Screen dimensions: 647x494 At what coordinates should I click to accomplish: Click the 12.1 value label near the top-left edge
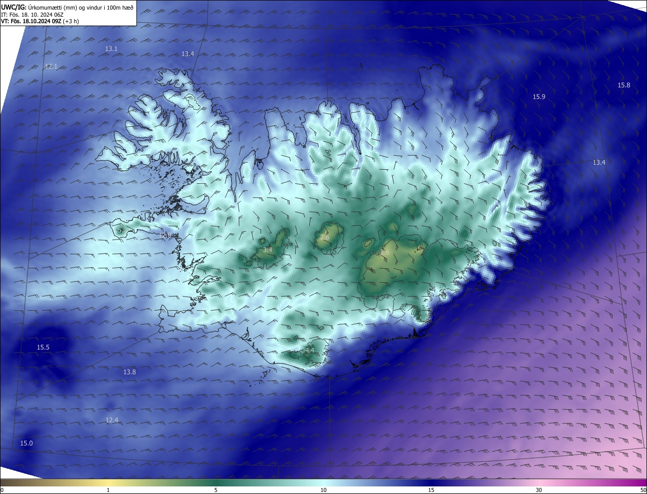coord(51,67)
